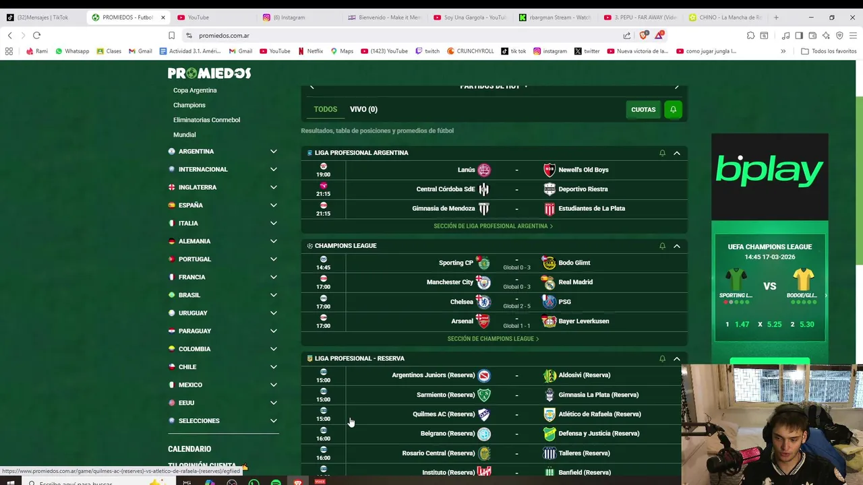Open the Netflix bookmark

pyautogui.click(x=310, y=51)
